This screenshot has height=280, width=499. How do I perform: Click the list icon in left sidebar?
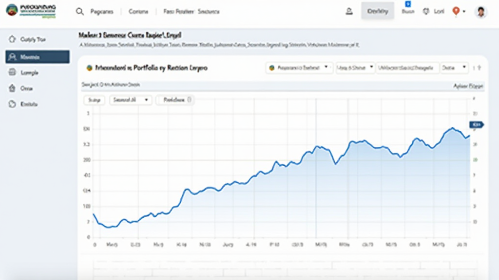[13, 72]
